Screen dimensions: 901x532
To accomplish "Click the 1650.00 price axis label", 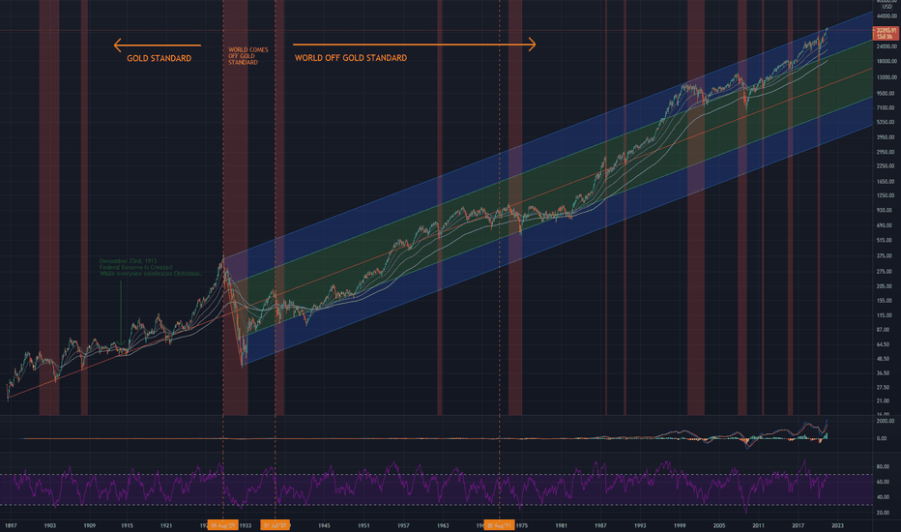I will pos(886,182).
